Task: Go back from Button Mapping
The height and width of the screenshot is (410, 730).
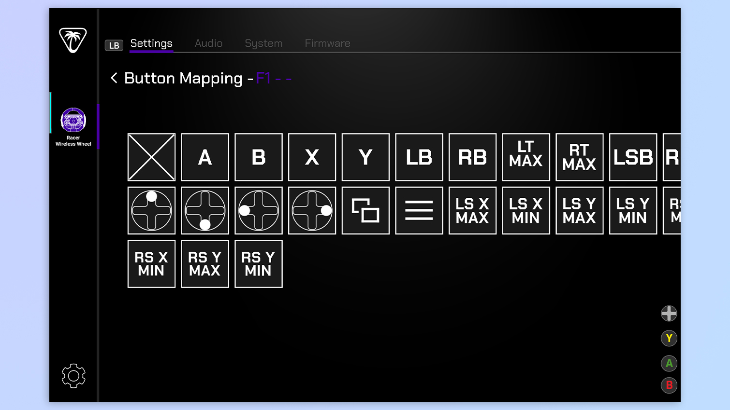Action: pyautogui.click(x=114, y=78)
